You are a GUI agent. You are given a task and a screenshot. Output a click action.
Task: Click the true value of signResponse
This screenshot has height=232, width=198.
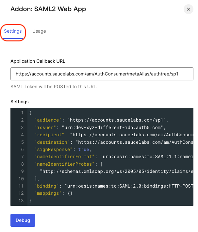click(84, 149)
